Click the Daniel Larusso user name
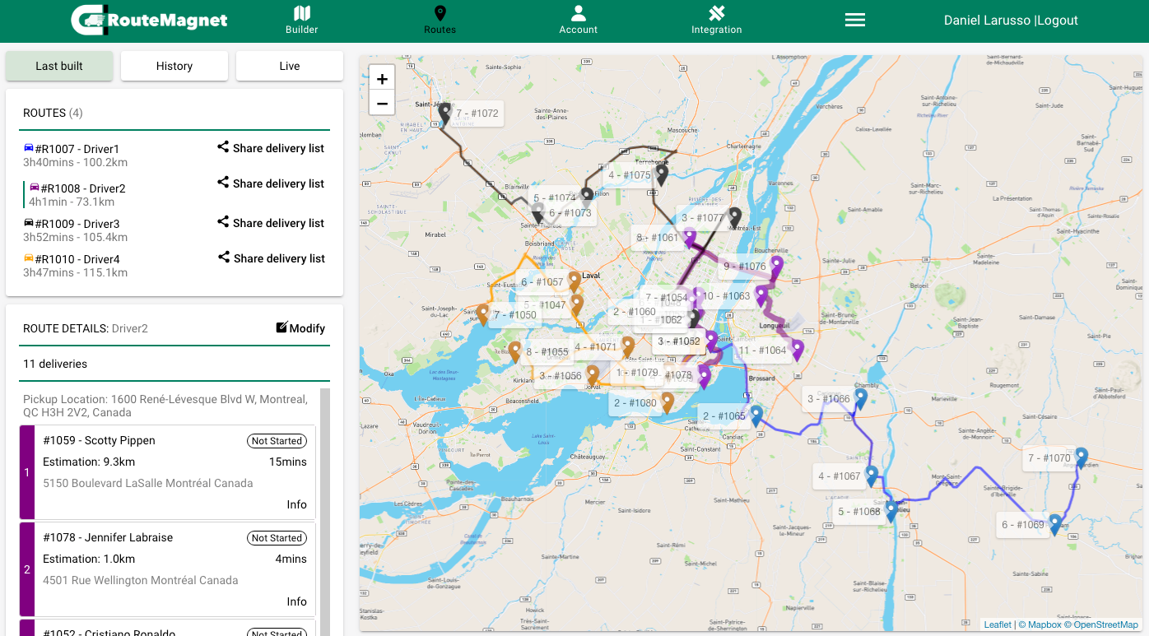Screen dimensions: 1149x636 coord(988,21)
